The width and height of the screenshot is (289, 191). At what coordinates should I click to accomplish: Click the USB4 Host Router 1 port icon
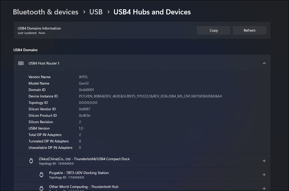pyautogui.click(x=21, y=63)
